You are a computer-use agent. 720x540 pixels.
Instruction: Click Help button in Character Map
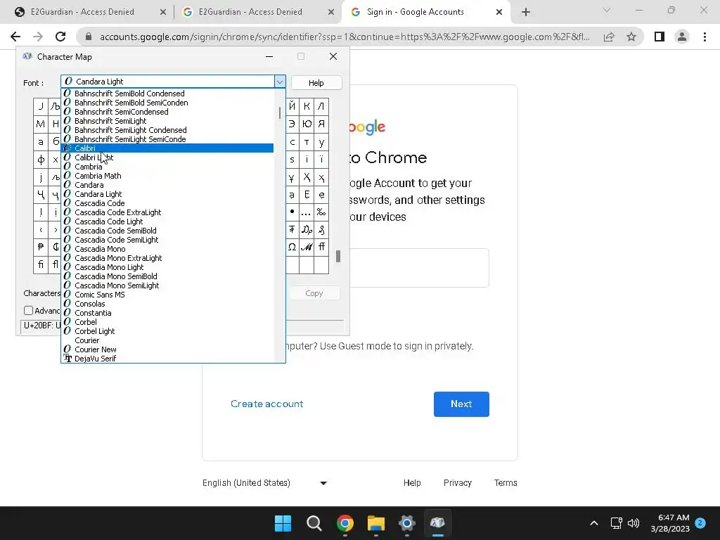tap(316, 83)
